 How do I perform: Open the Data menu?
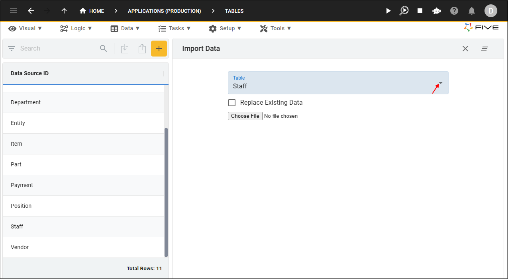[125, 28]
